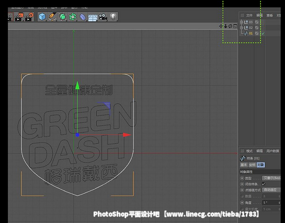Select object 01 in the Object Manager
Viewport: 285px width, 223px height.
click(x=251, y=33)
